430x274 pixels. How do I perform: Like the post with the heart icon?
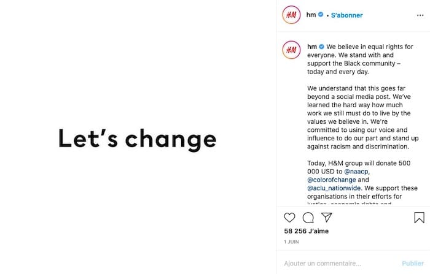coord(290,218)
